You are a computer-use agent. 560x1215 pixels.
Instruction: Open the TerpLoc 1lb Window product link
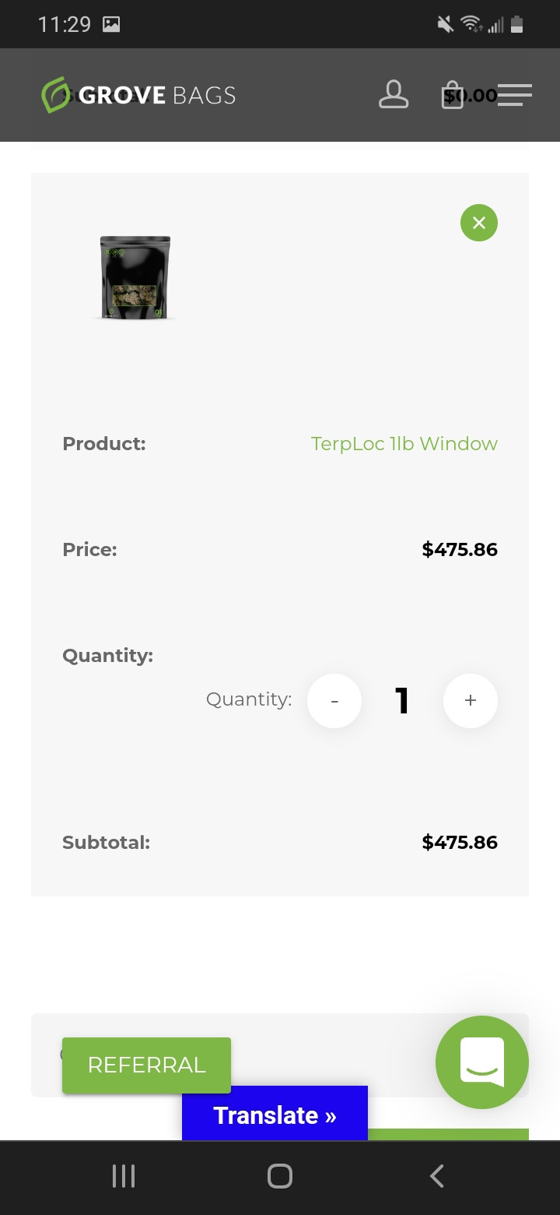tap(404, 444)
